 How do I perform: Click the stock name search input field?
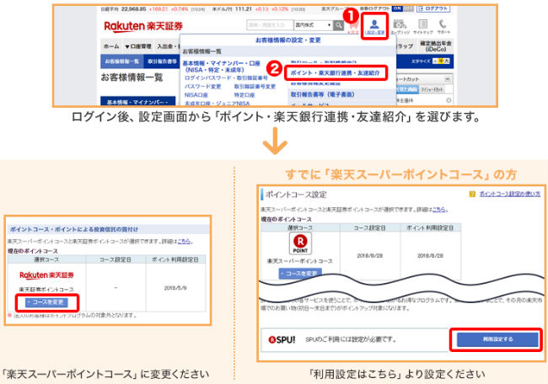tap(270, 25)
